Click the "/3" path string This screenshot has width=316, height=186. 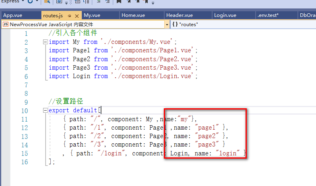(98, 145)
